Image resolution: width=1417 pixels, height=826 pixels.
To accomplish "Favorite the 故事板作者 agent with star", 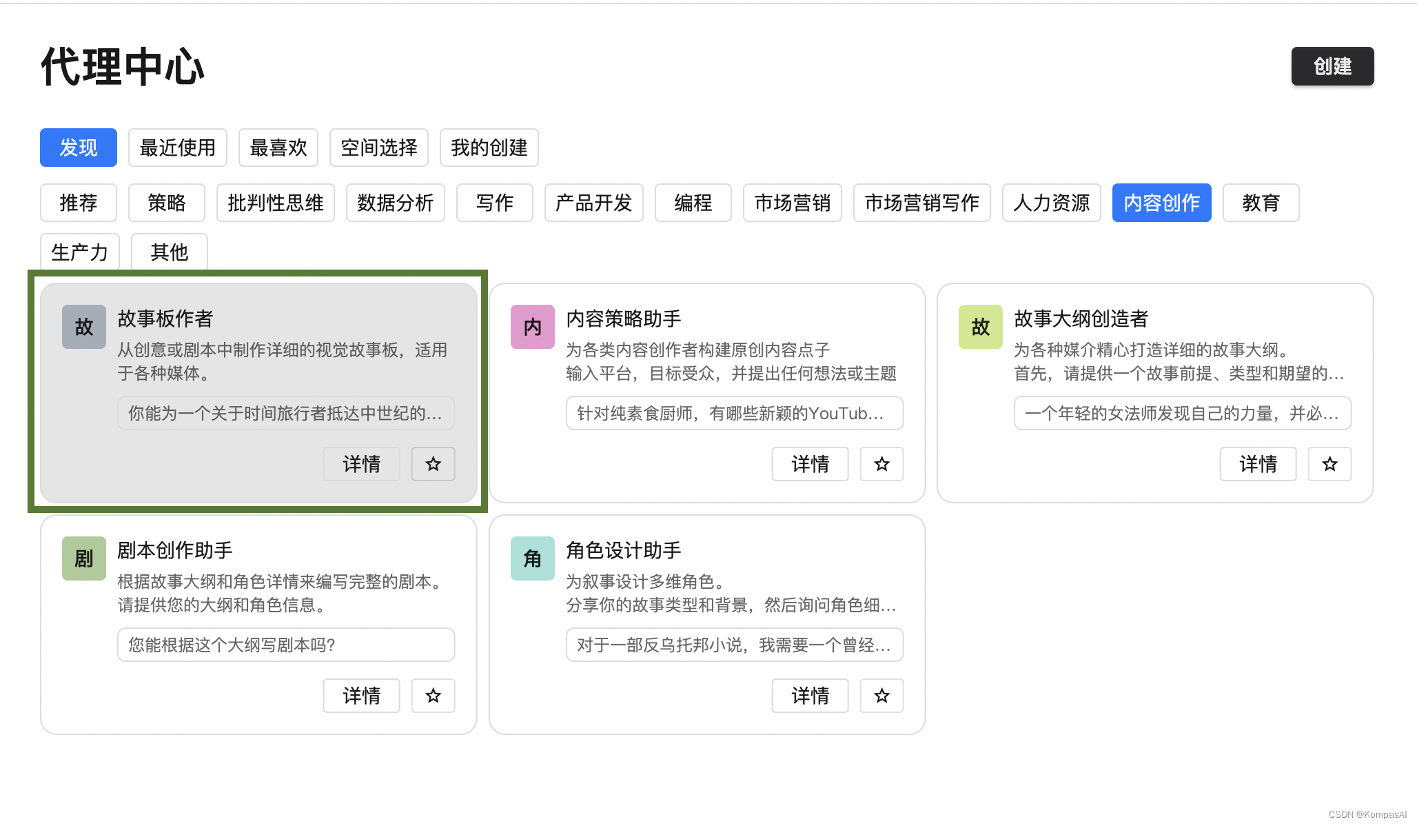I will pyautogui.click(x=433, y=464).
